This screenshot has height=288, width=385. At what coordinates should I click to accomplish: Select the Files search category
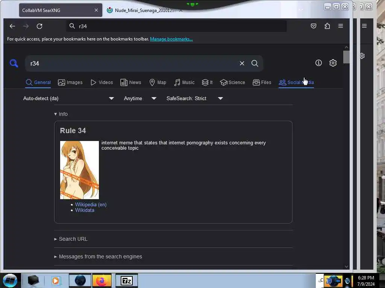pos(262,82)
